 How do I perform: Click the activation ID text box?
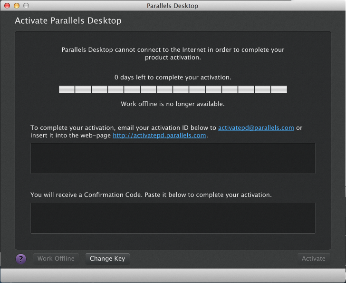point(173,158)
